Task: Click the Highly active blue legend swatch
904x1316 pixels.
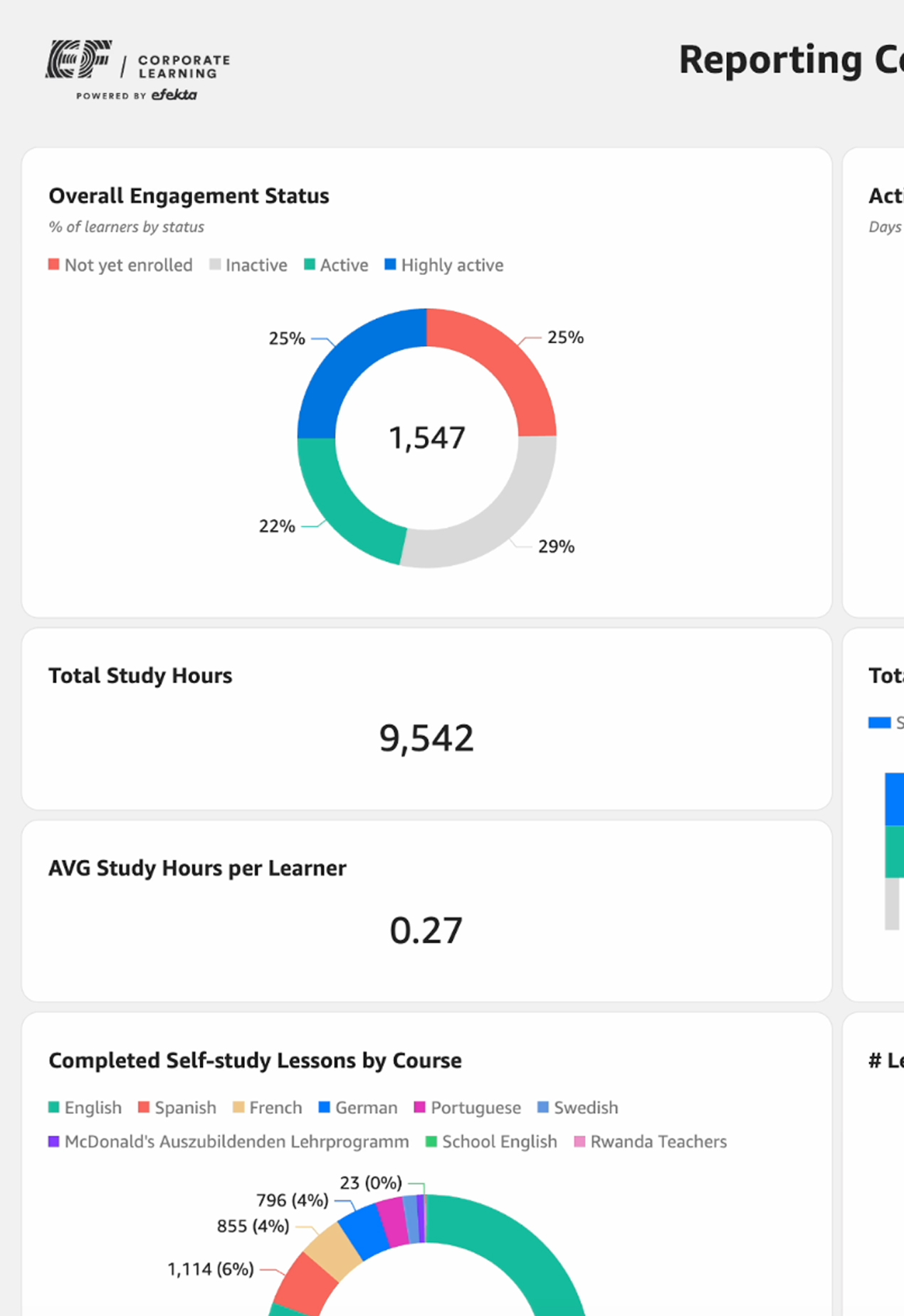Action: tap(390, 264)
